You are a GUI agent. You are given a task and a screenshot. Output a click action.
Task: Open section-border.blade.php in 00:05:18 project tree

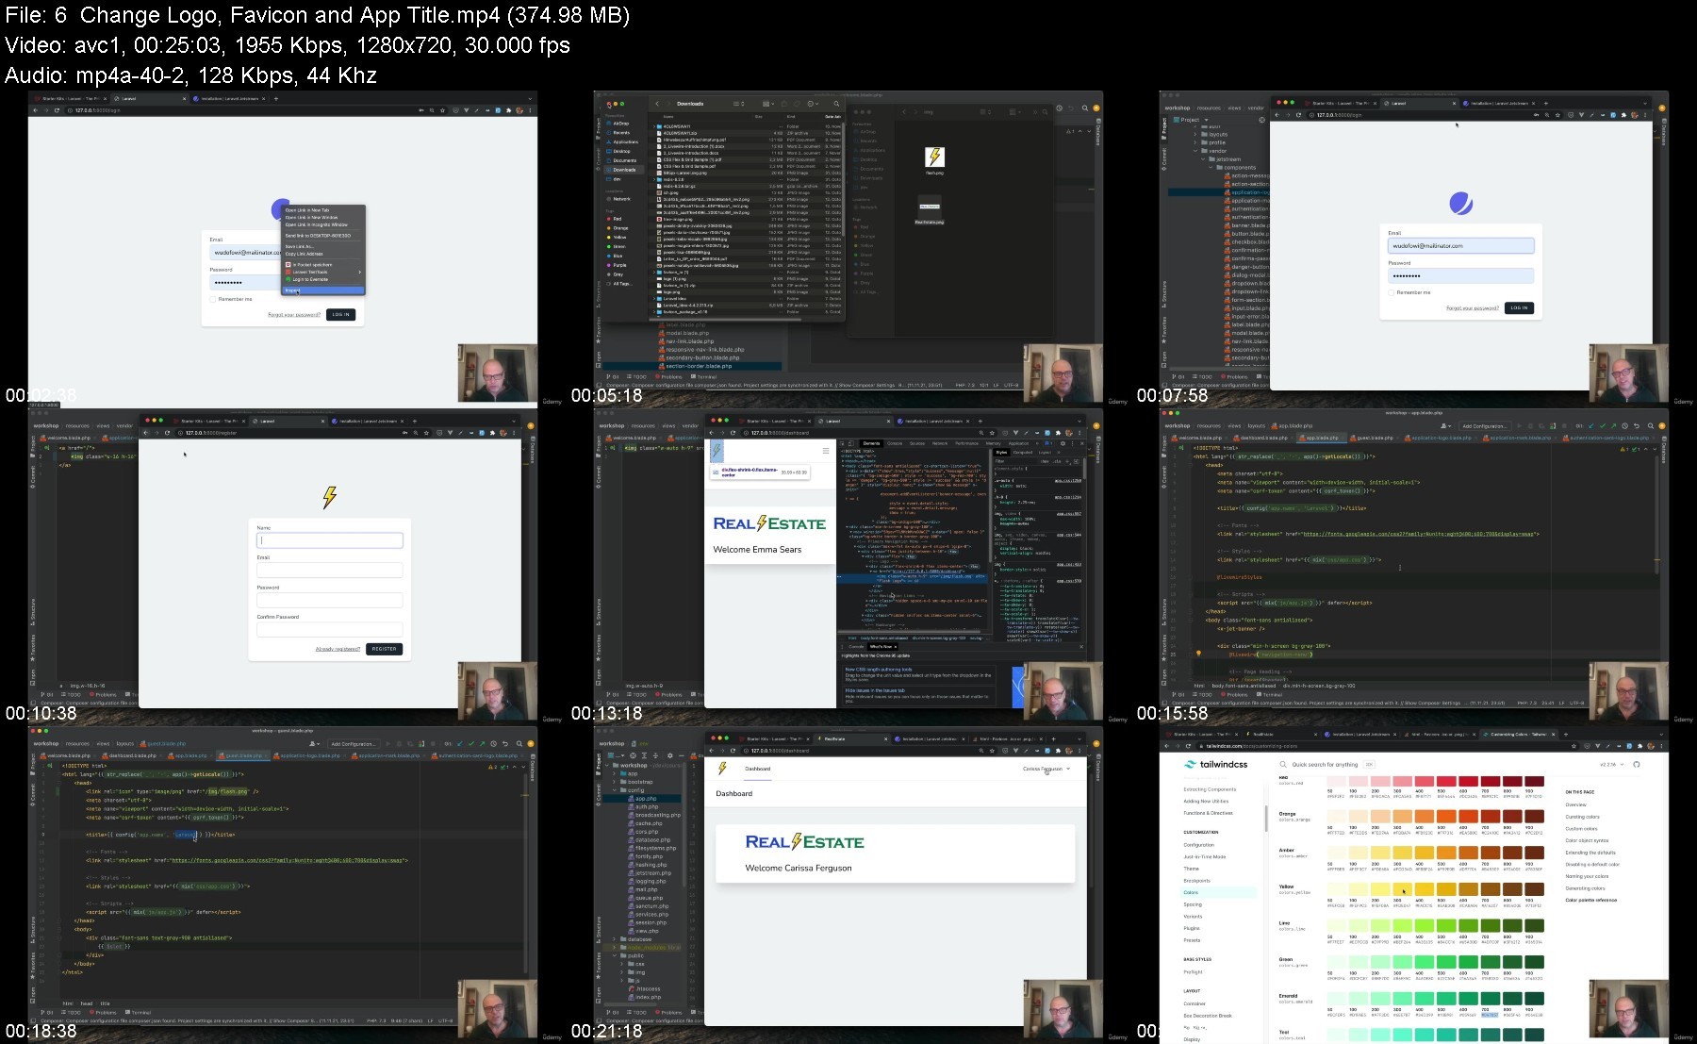coord(699,366)
